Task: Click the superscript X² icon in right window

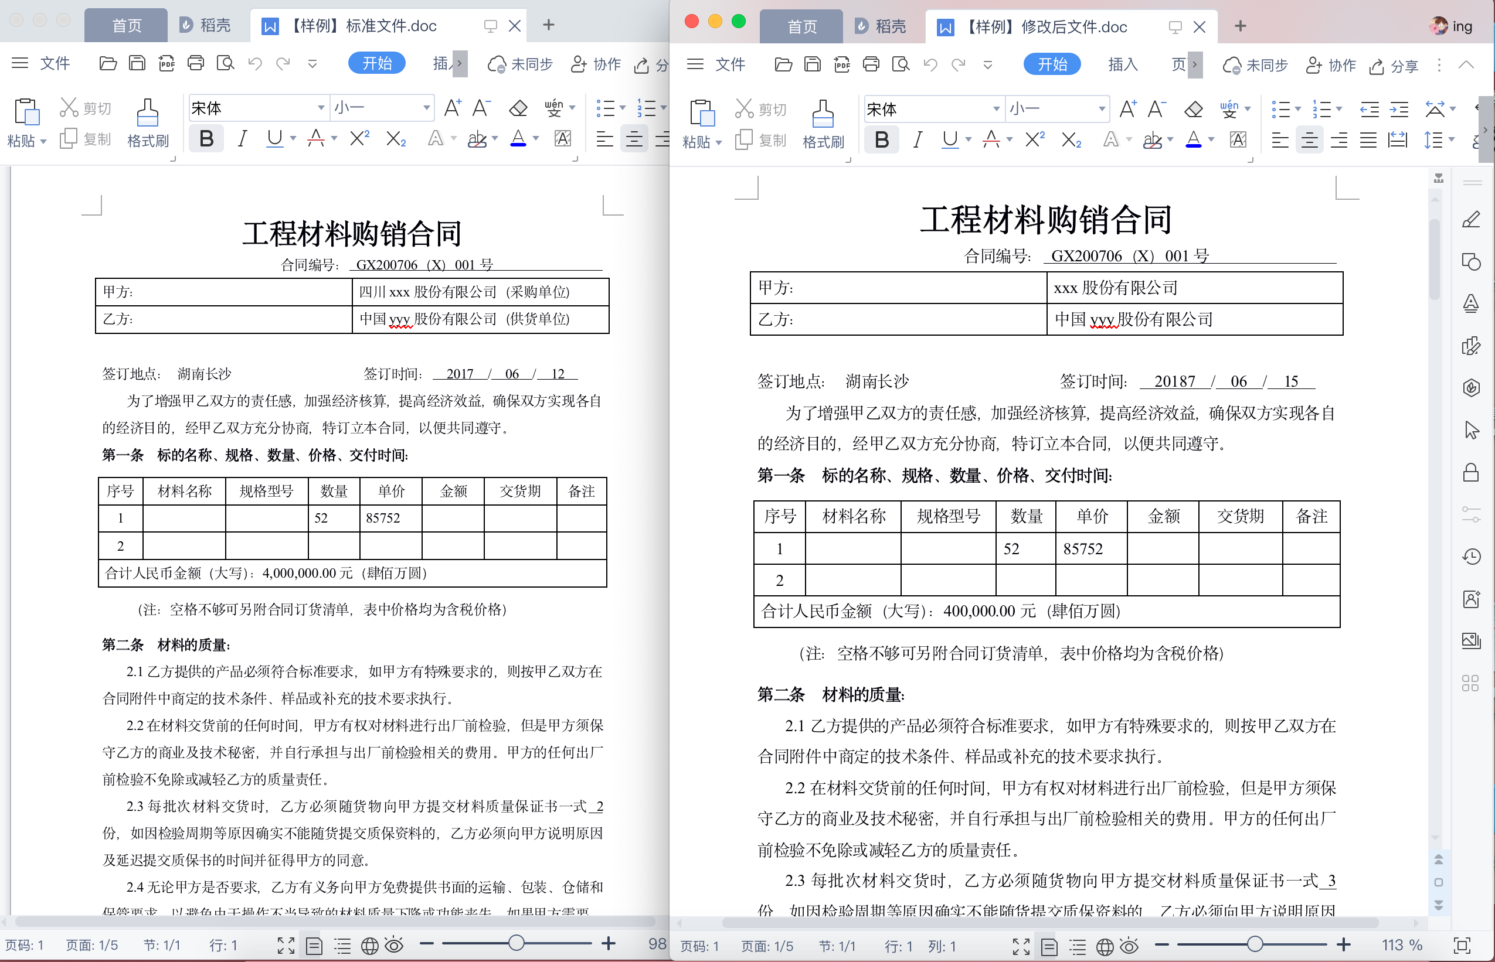Action: point(1035,140)
